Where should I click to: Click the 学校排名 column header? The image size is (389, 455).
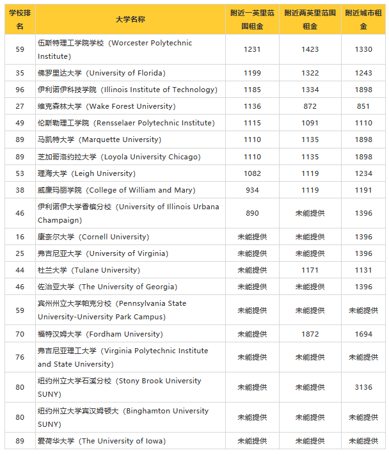[20, 19]
